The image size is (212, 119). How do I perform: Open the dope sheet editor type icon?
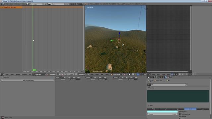[3, 74]
